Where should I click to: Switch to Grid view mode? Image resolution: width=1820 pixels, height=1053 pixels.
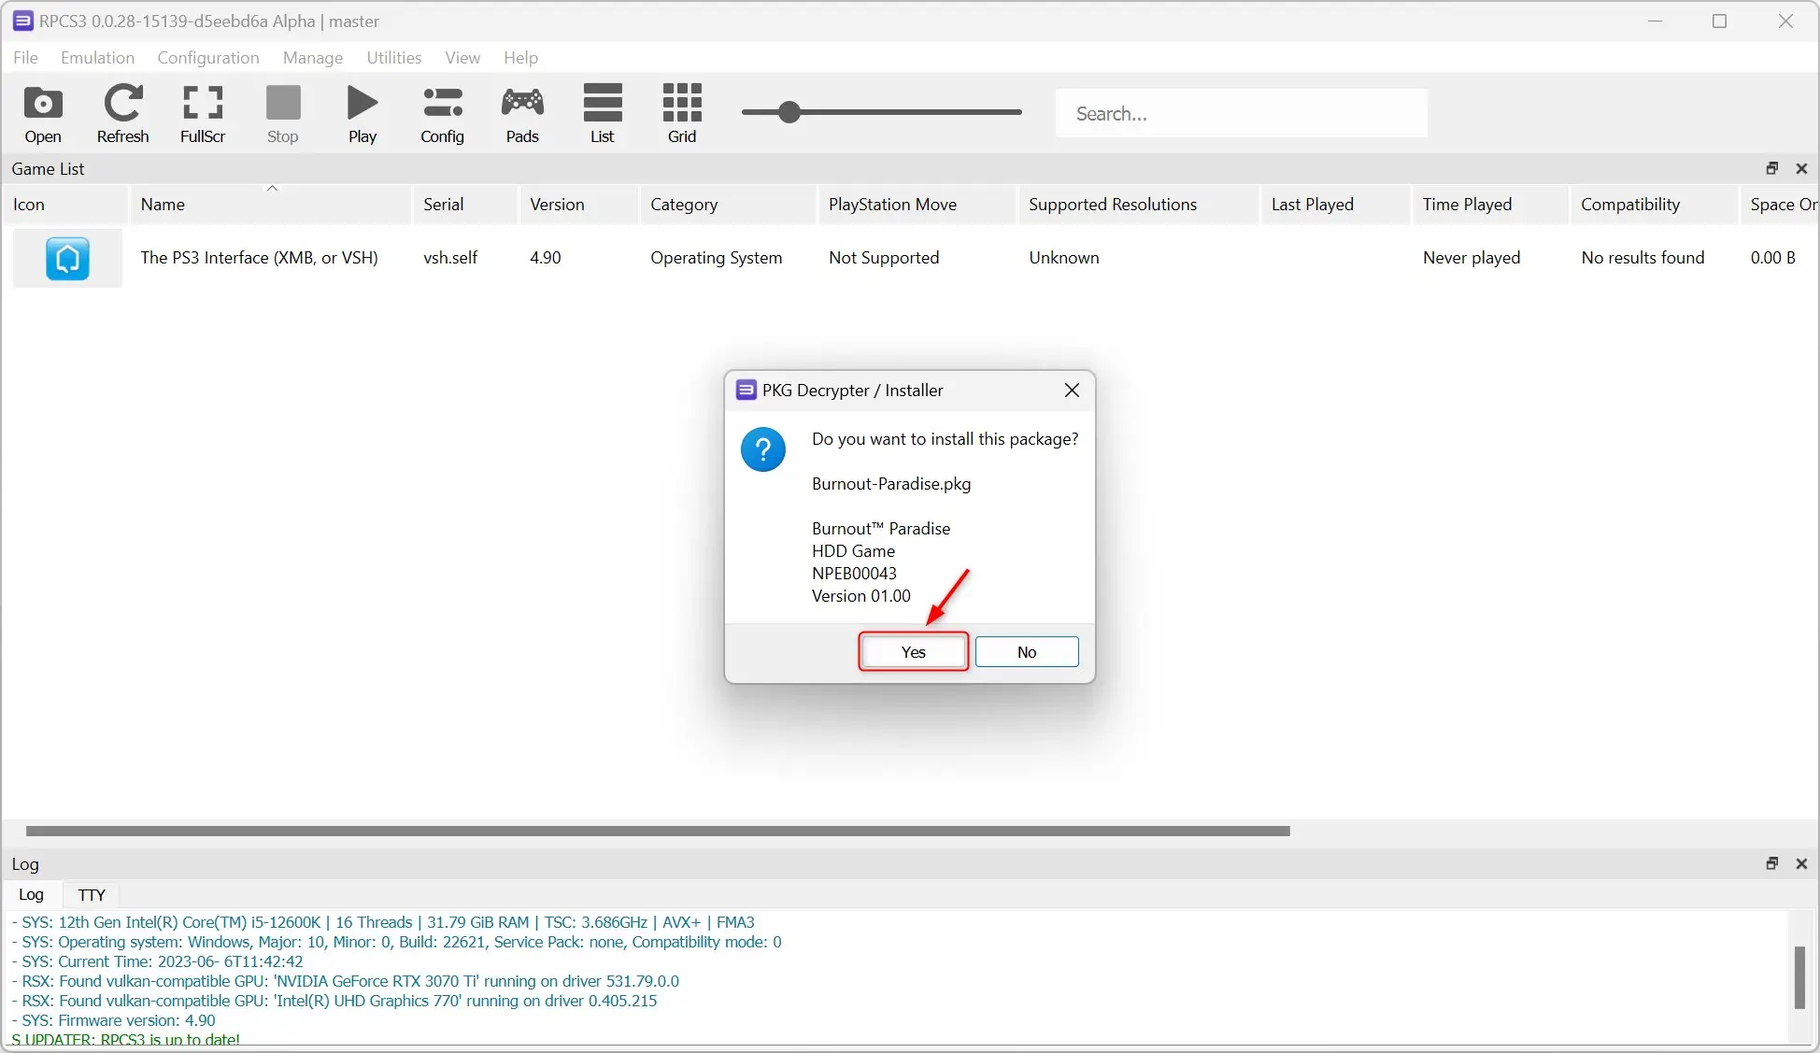point(682,113)
